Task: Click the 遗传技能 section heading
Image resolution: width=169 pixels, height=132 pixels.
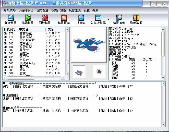Action: (51, 95)
